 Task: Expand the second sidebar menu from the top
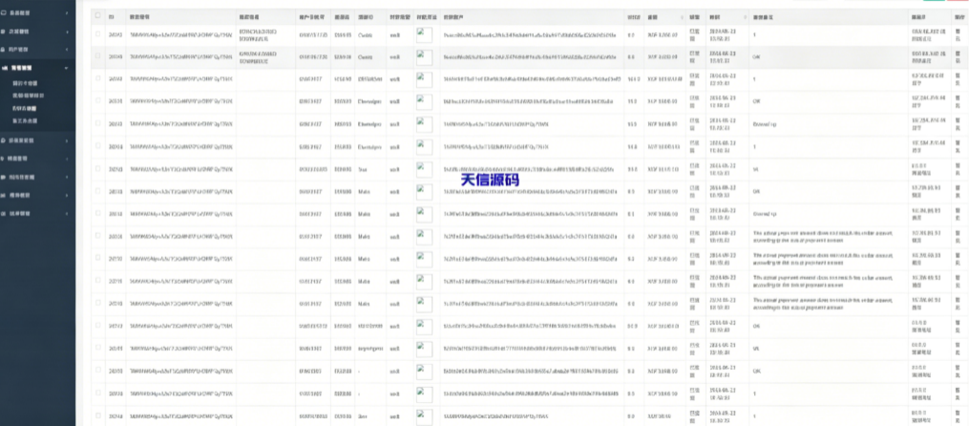point(37,31)
